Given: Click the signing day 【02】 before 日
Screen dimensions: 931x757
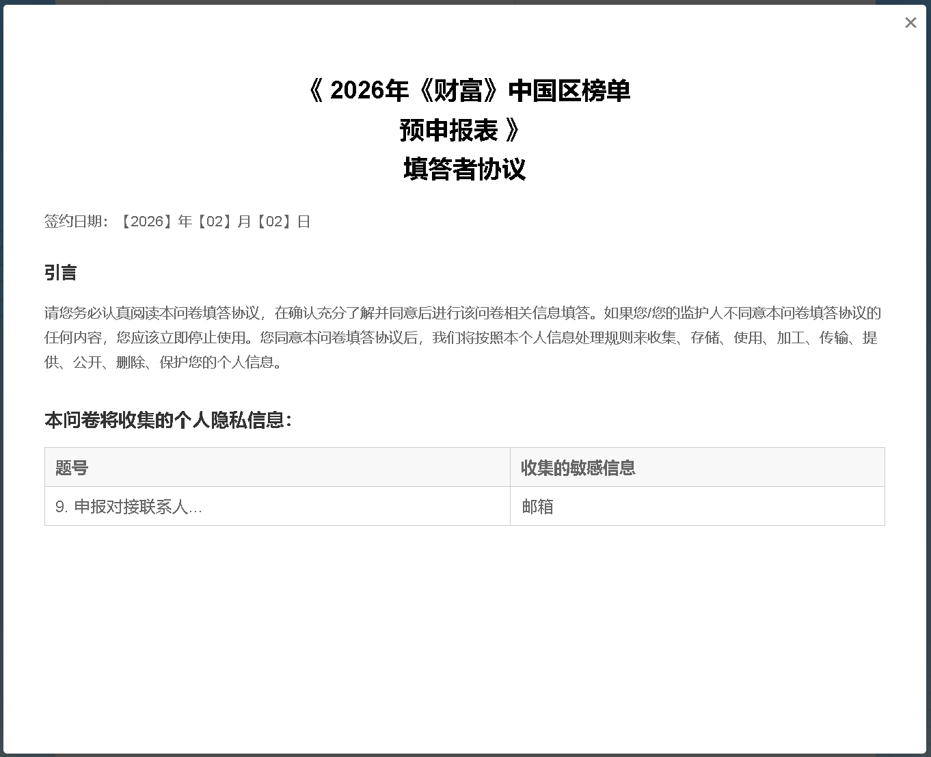Looking at the screenshot, I should [274, 222].
